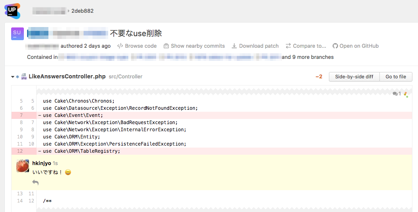Click the breadcrumb arrow before 2deb882

point(68,11)
